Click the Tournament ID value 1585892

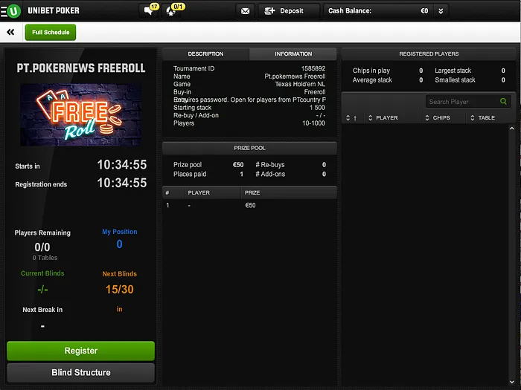313,68
